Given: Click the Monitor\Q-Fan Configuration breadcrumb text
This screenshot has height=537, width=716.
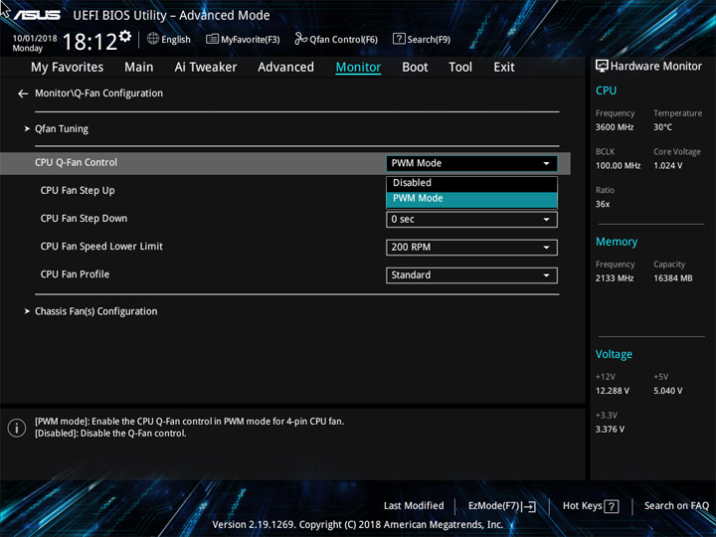Looking at the screenshot, I should (98, 93).
